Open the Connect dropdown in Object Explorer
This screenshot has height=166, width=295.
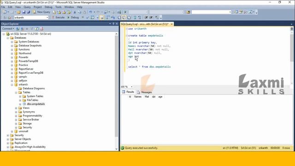tap(8, 29)
